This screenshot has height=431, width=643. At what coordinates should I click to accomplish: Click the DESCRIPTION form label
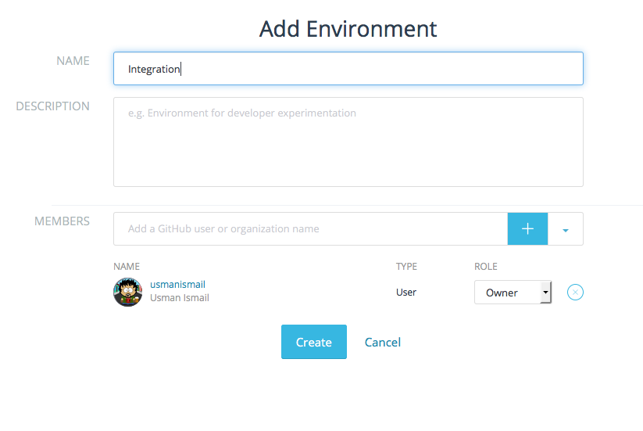pyautogui.click(x=53, y=106)
